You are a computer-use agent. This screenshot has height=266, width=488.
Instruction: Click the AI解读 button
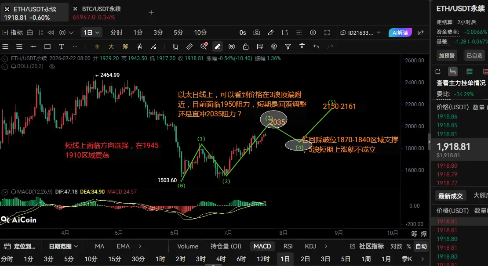point(400,32)
